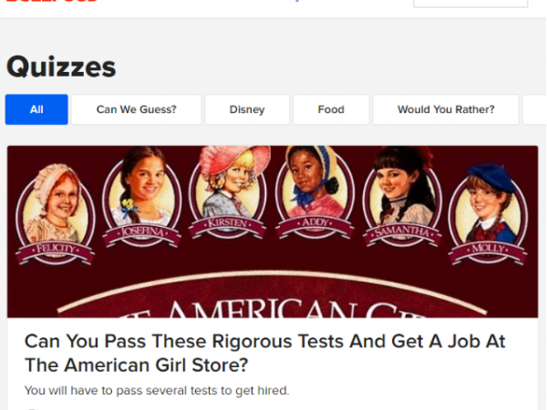Image resolution: width=547 pixels, height=410 pixels.
Task: Click the BuzzFeed logo in the header
Action: click(52, 1)
